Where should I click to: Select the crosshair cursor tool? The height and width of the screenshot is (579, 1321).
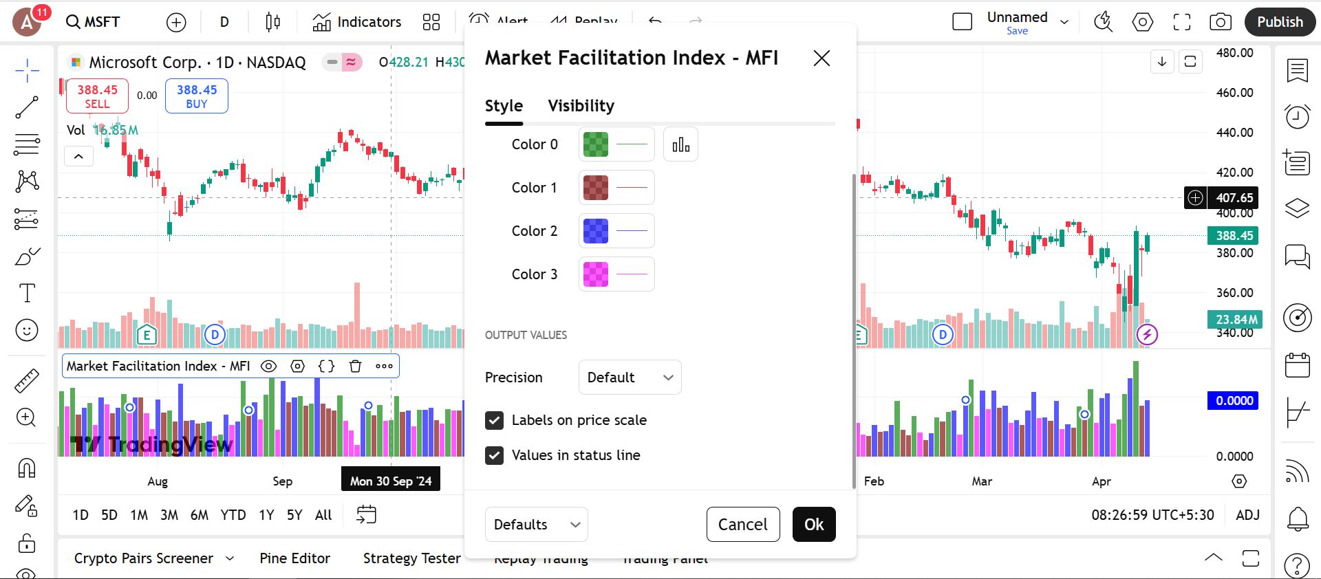click(27, 70)
